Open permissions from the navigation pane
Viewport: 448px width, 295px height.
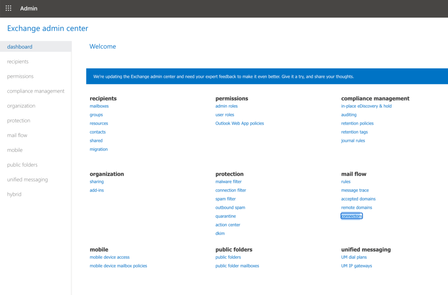click(x=20, y=76)
